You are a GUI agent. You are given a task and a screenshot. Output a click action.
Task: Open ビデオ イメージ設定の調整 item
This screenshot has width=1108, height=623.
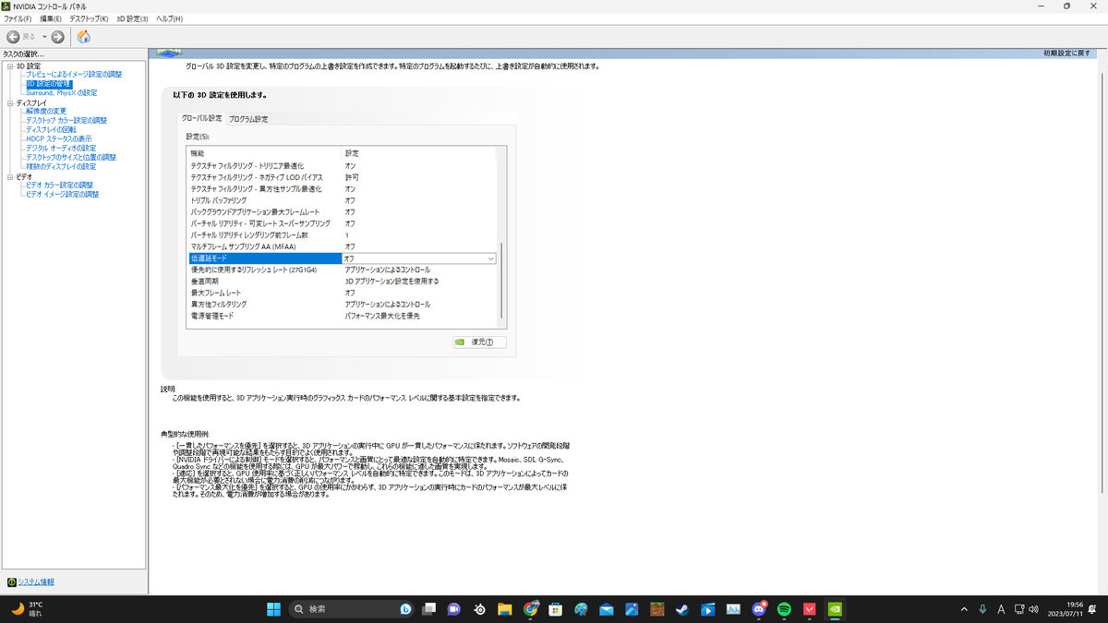tap(62, 195)
